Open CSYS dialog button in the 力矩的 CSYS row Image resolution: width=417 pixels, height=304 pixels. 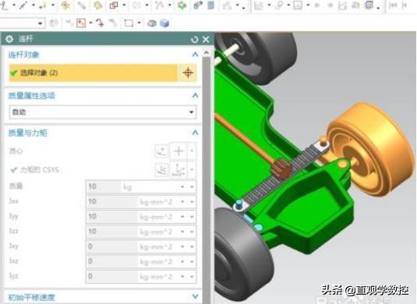click(x=161, y=169)
